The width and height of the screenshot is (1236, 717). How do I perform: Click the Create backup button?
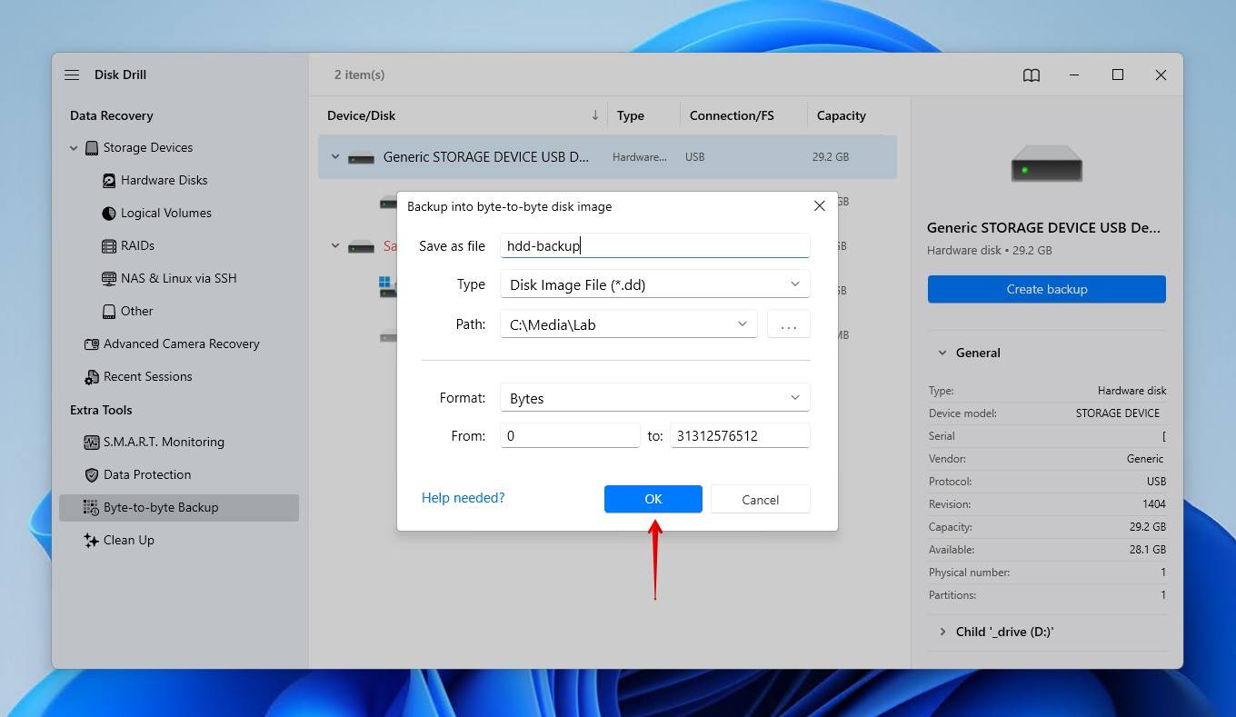point(1046,289)
